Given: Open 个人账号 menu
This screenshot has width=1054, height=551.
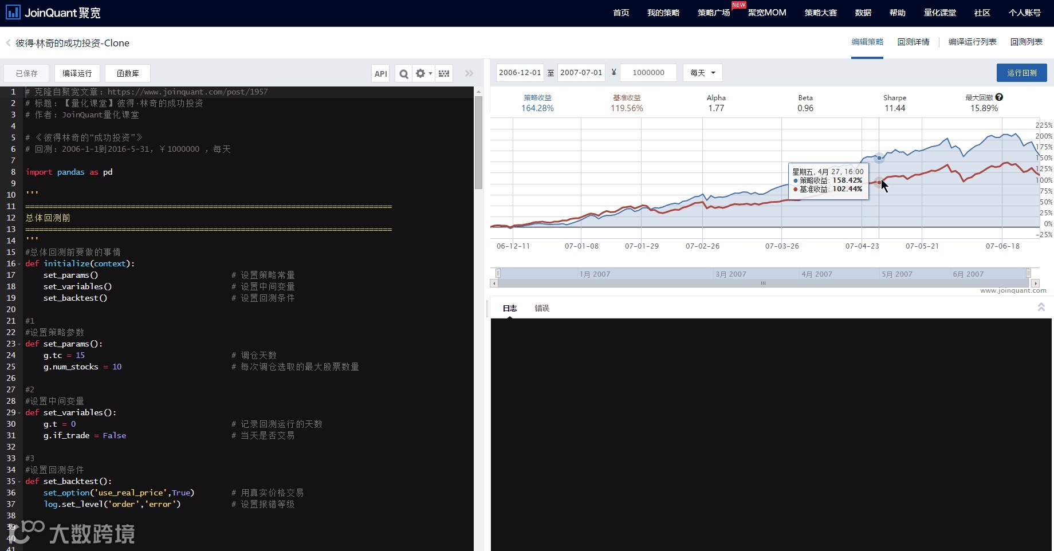Looking at the screenshot, I should 1025,13.
